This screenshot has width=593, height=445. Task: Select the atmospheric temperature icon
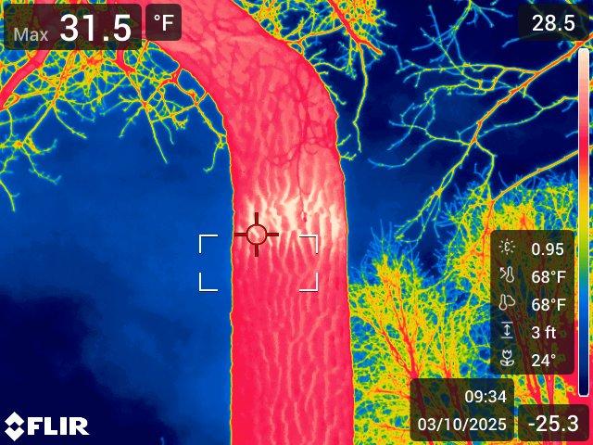(x=507, y=303)
